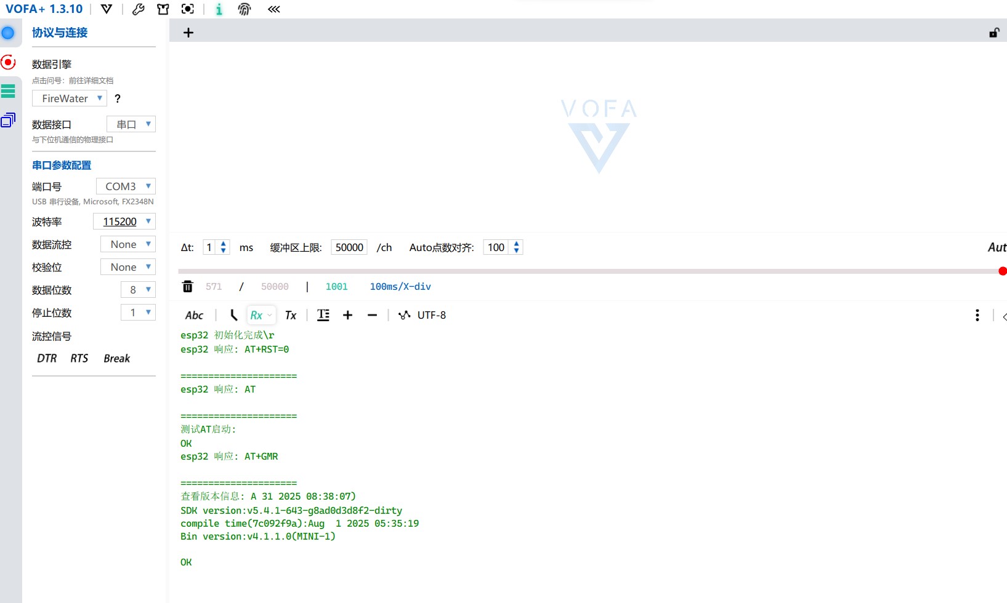This screenshot has width=1007, height=603.
Task: Click the line-height text format icon
Action: click(323, 315)
